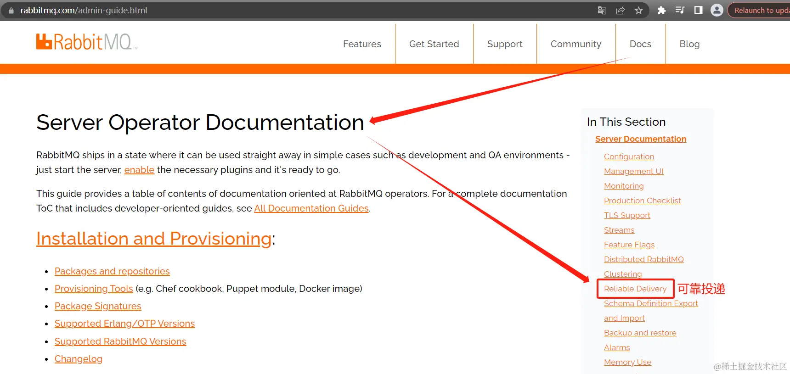
Task: Open Supported RabbitMQ Versions link
Action: coord(120,341)
